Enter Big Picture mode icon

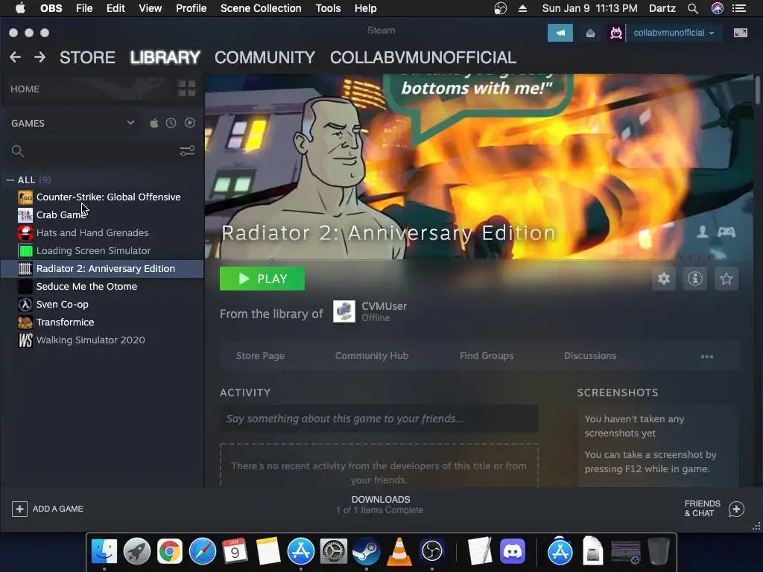741,33
